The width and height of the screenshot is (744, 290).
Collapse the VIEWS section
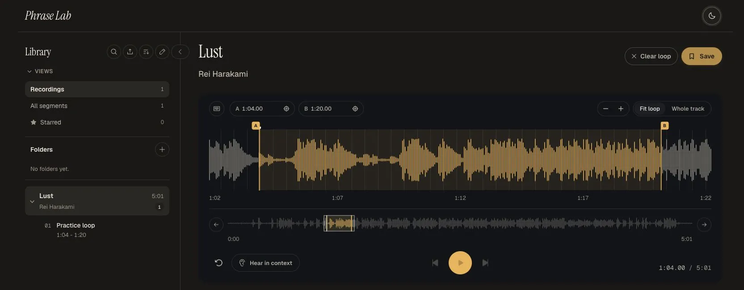40,71
